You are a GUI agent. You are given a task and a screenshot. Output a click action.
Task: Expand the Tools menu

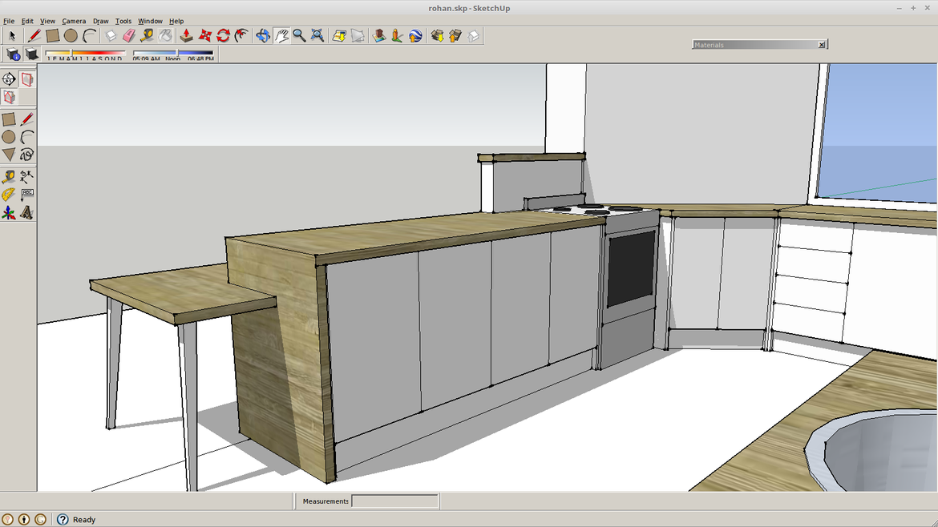[x=123, y=21]
